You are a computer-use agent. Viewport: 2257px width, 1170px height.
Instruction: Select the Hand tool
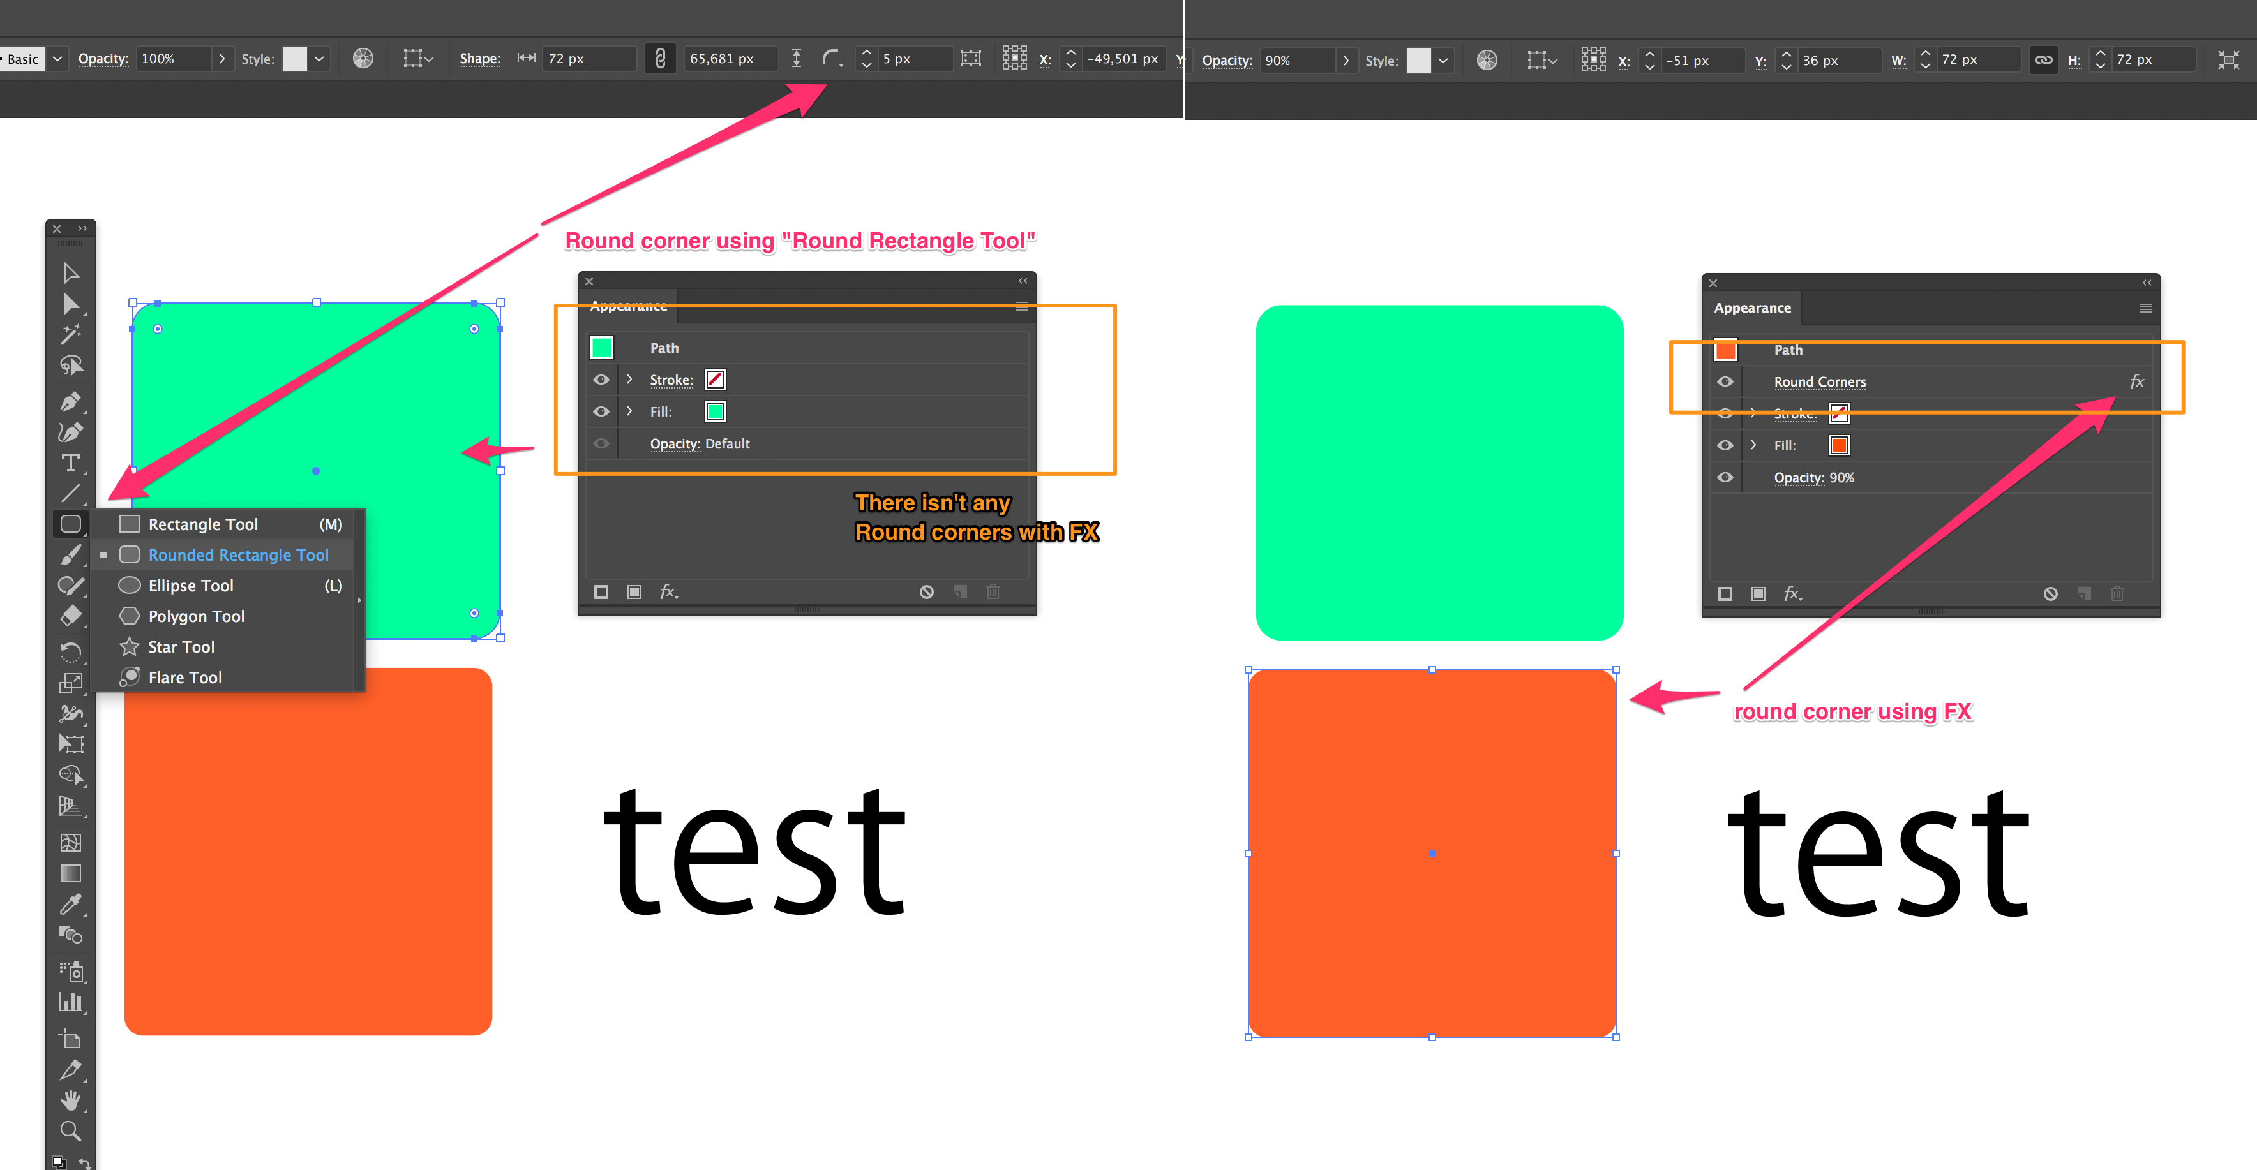coord(70,1100)
